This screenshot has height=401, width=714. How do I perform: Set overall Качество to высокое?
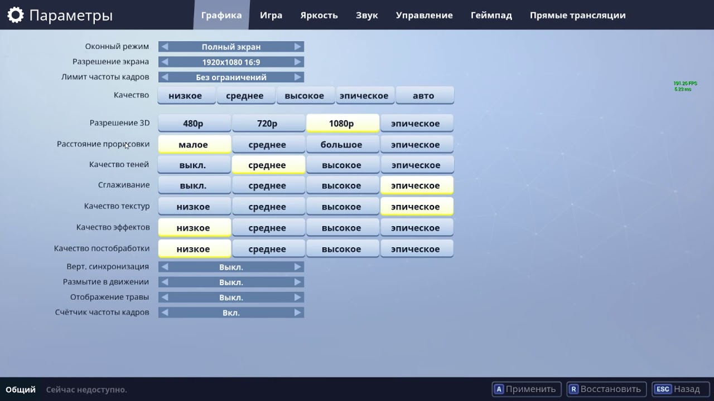click(x=305, y=95)
